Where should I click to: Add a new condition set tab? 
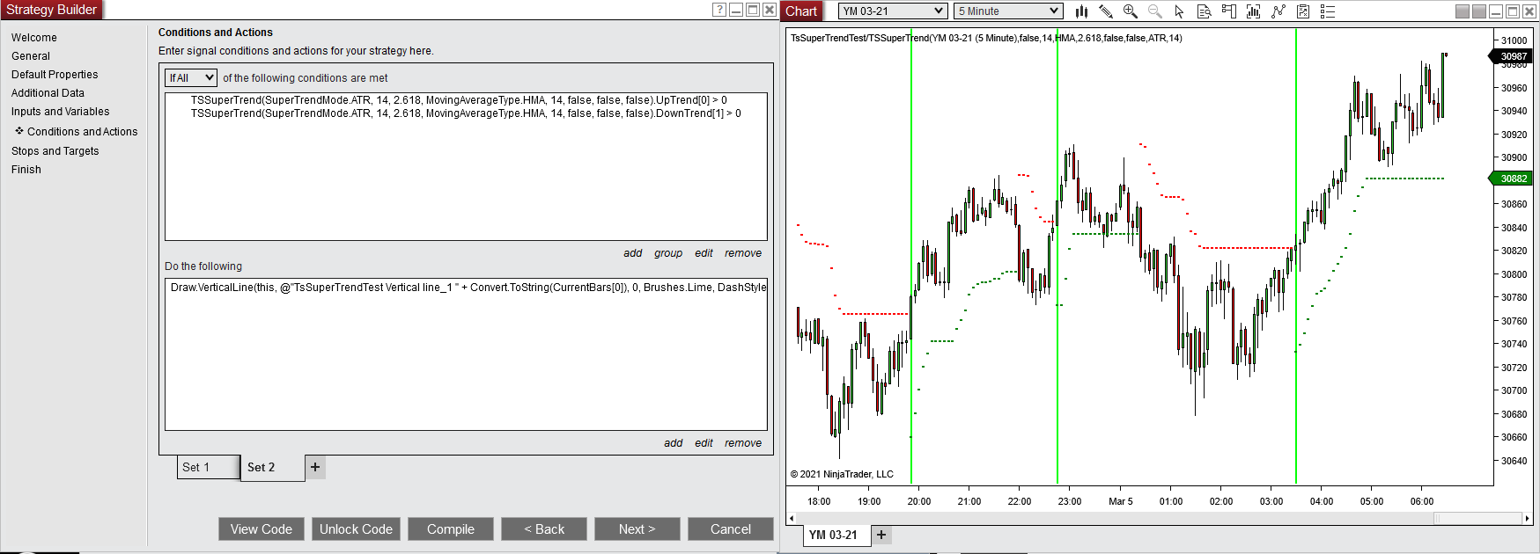315,467
